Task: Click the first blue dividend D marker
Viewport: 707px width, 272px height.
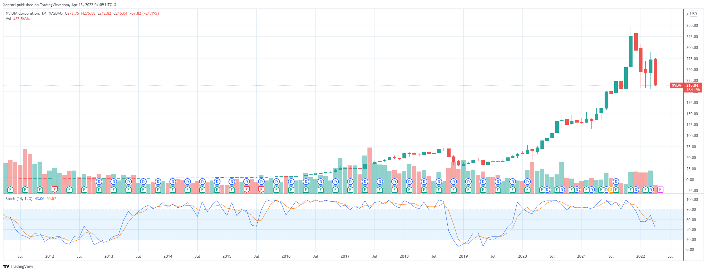Action: coord(99,181)
